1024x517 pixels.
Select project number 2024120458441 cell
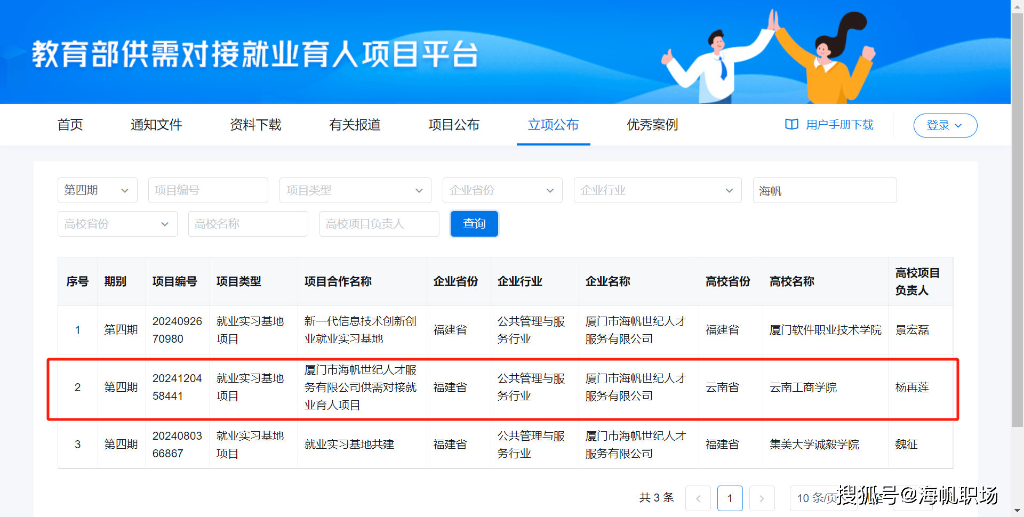[x=177, y=387]
